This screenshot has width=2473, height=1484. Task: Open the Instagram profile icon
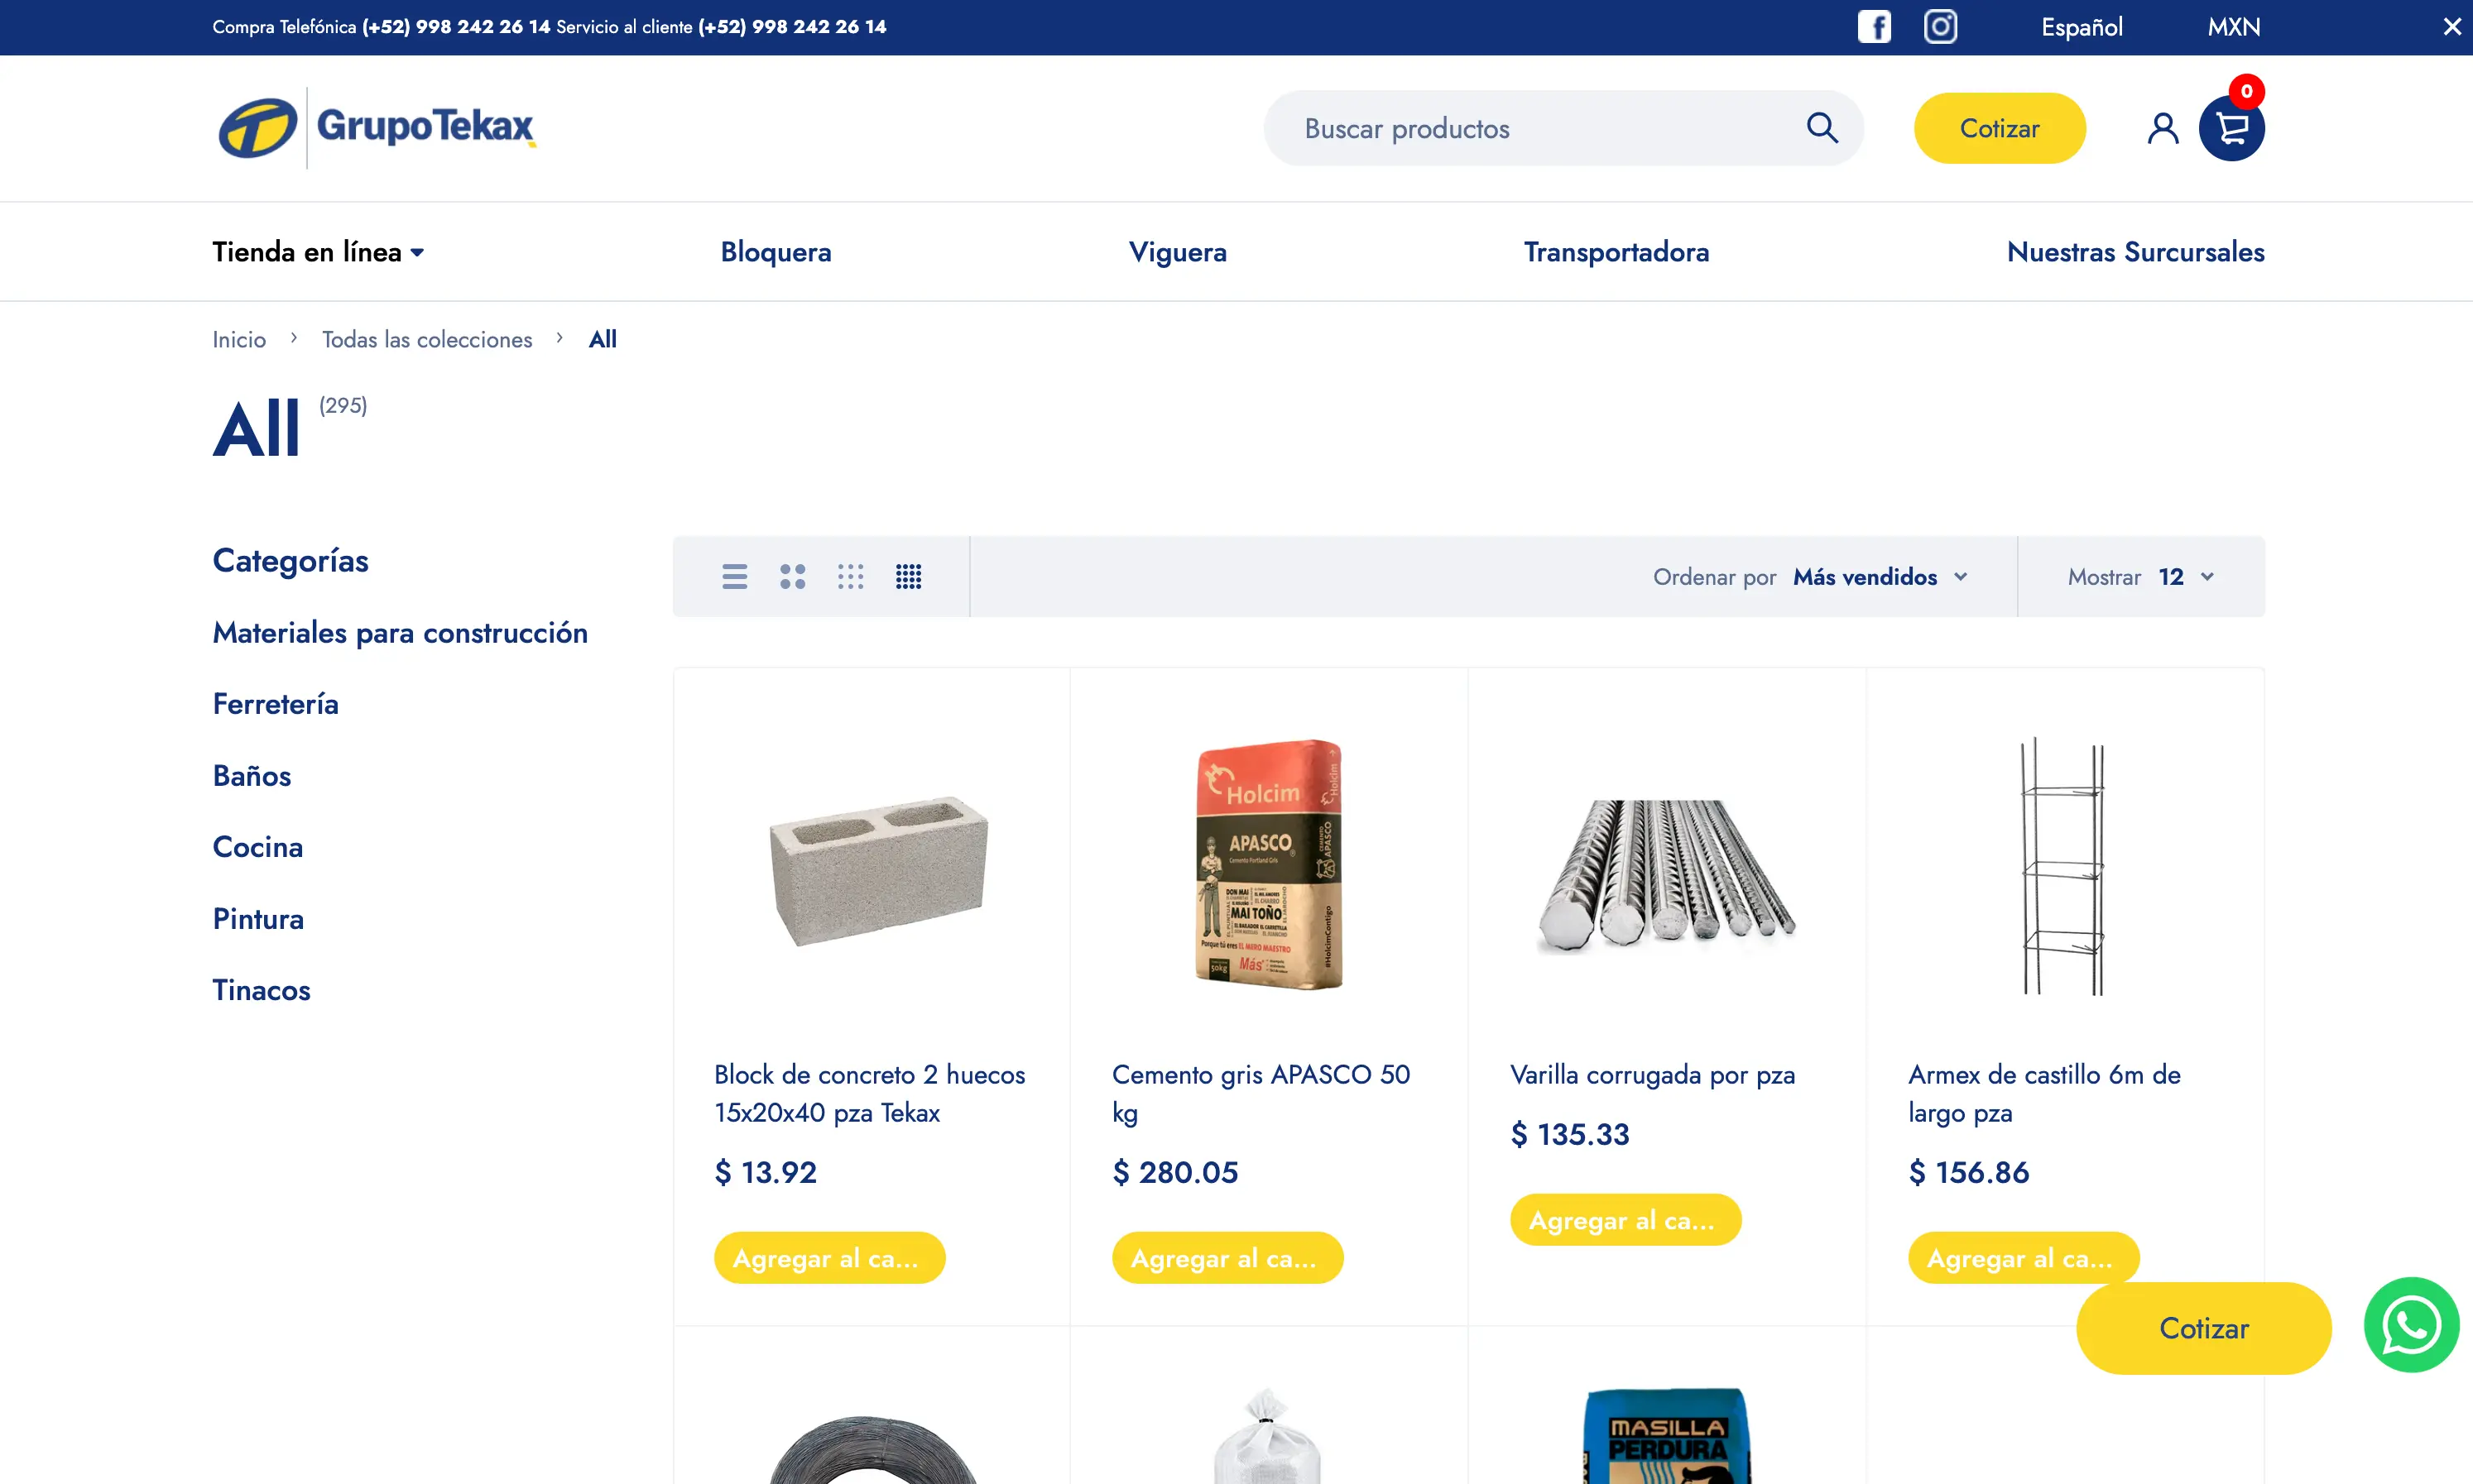[1940, 27]
